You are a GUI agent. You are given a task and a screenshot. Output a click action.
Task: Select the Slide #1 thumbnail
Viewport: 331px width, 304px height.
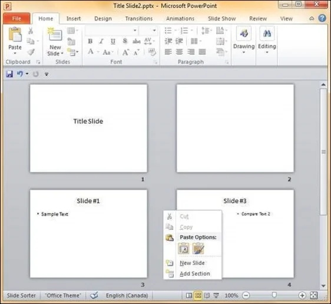tap(88, 234)
